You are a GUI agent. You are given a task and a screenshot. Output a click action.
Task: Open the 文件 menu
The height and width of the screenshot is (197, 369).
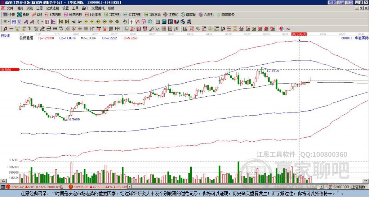point(10,8)
